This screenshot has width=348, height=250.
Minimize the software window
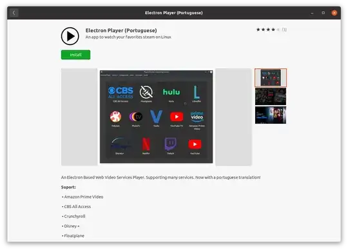[x=312, y=13]
